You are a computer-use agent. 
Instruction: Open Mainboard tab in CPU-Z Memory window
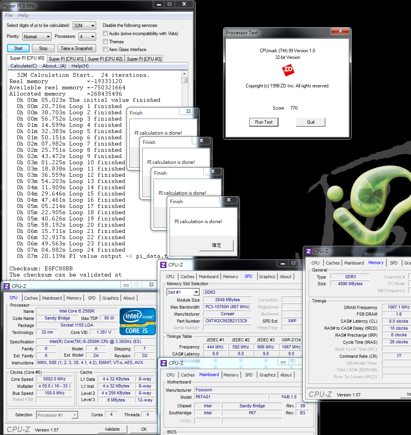pos(354,263)
